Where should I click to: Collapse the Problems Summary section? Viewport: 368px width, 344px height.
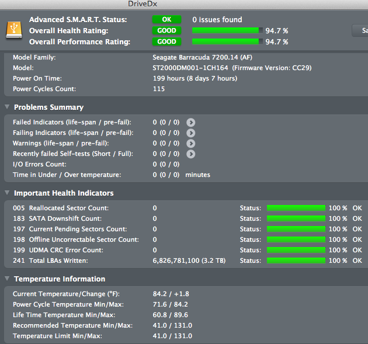(x=7, y=107)
